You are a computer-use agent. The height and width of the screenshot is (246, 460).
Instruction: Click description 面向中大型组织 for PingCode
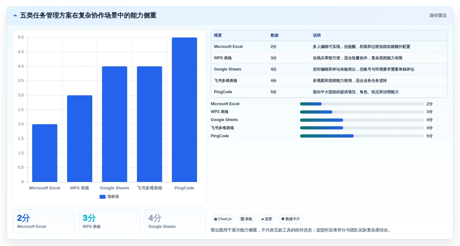(355, 92)
